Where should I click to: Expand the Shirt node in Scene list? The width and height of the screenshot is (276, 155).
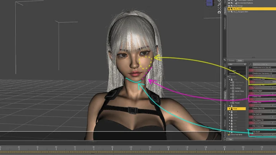pyautogui.click(x=234, y=12)
